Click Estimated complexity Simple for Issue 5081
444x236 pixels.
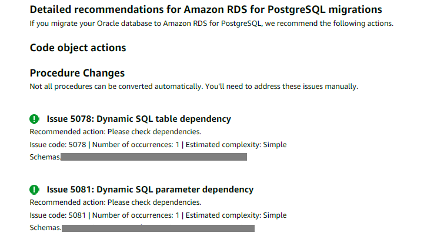236,215
